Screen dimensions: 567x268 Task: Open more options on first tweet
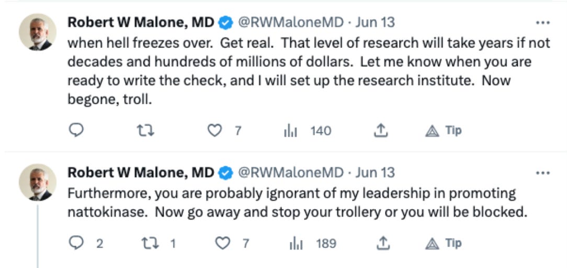coord(543,23)
